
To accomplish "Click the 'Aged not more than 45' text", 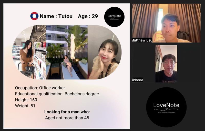I will pyautogui.click(x=67, y=118).
